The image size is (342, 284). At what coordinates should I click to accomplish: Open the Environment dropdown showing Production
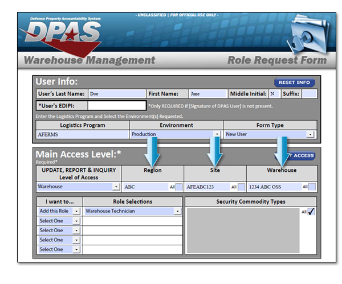click(176, 134)
